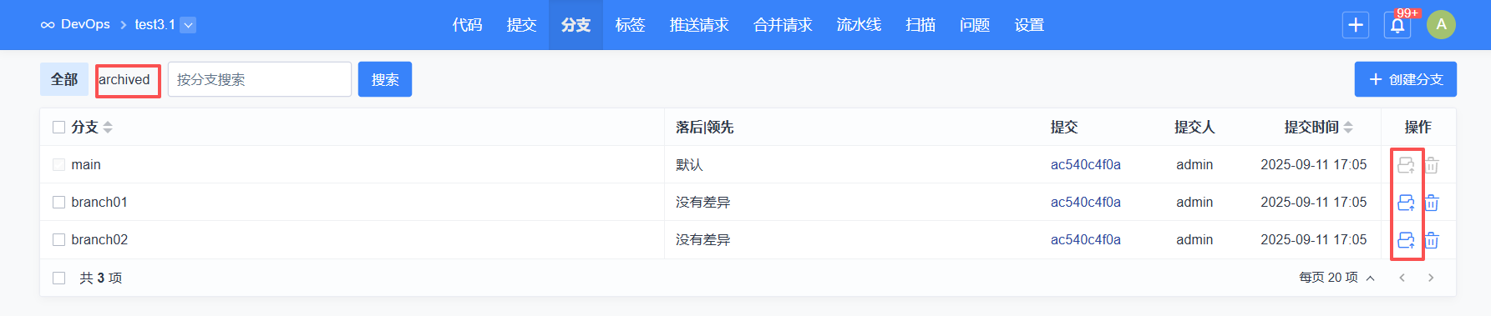Switch to the 合并请求 tab

click(783, 25)
